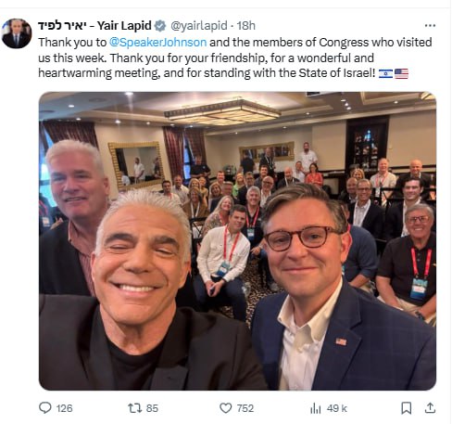The height and width of the screenshot is (424, 452).
Task: Open the attached selfie photo
Action: tap(237, 240)
